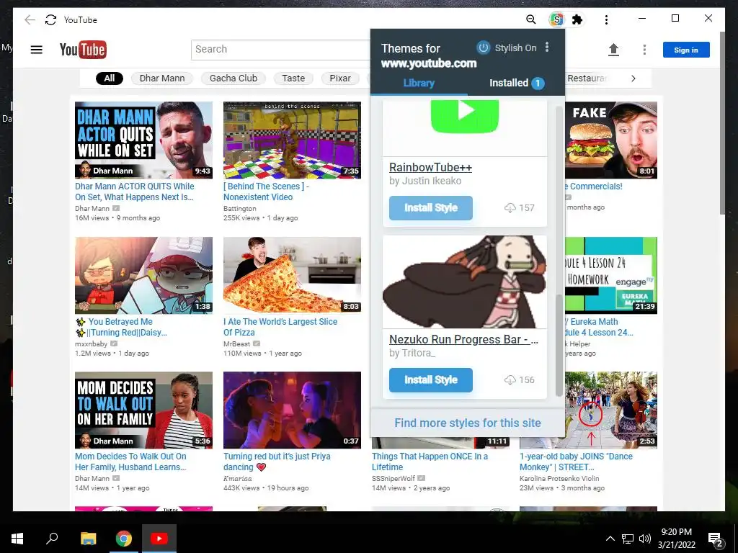Click the browser back arrow
The width and height of the screenshot is (738, 553).
tap(30, 19)
